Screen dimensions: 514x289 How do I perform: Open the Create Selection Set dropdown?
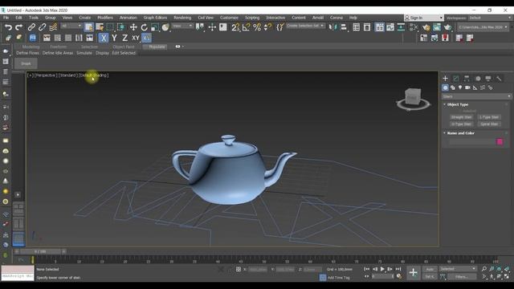(305, 26)
